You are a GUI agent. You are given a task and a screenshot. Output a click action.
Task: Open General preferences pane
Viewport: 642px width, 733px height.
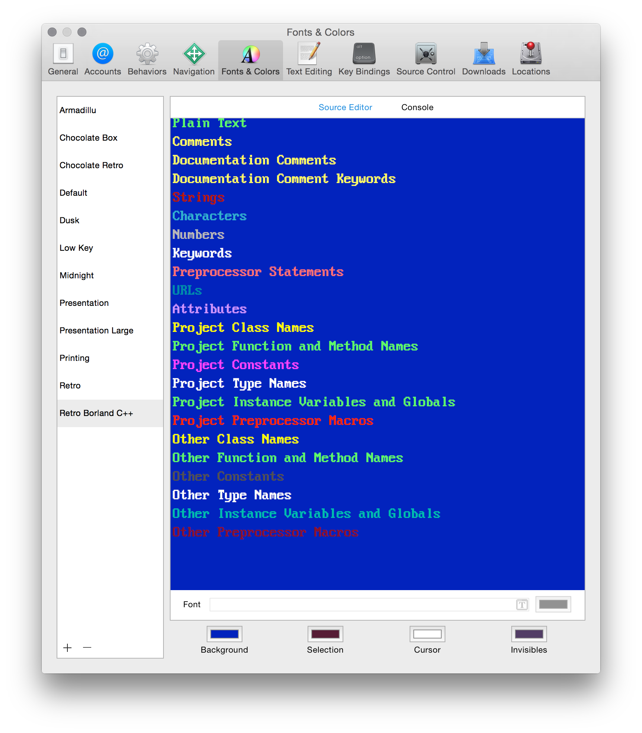(63, 60)
